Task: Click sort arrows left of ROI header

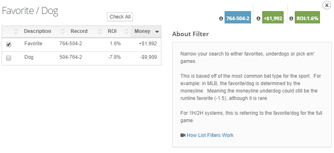Action: tap(99, 31)
